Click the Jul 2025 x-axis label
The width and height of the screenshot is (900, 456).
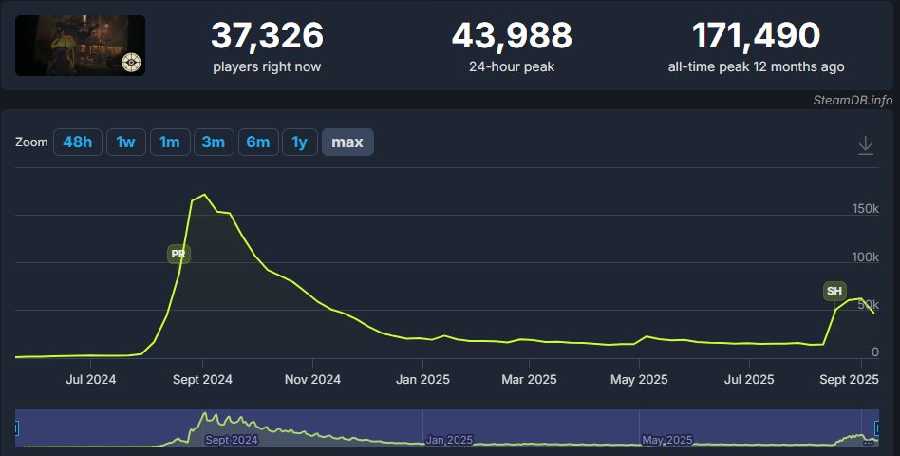tap(749, 380)
